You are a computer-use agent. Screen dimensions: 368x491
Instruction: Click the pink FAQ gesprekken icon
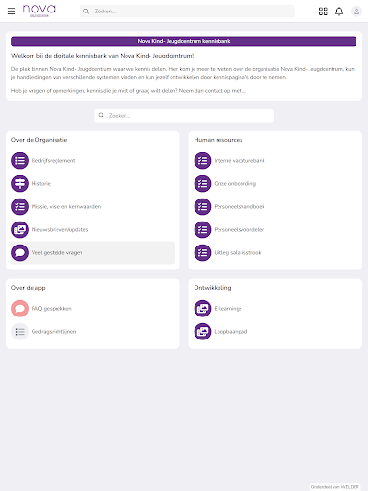[x=20, y=309]
